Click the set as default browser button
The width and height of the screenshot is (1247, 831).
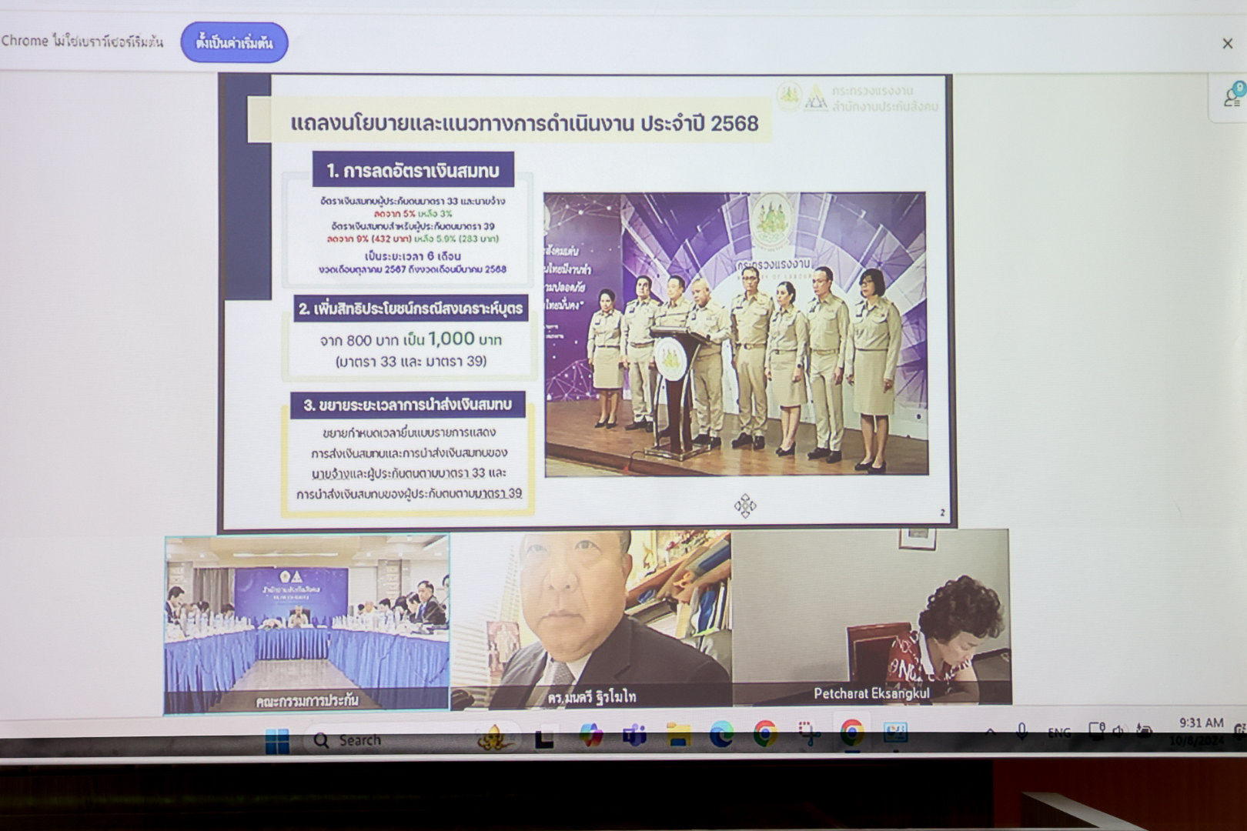pyautogui.click(x=234, y=43)
